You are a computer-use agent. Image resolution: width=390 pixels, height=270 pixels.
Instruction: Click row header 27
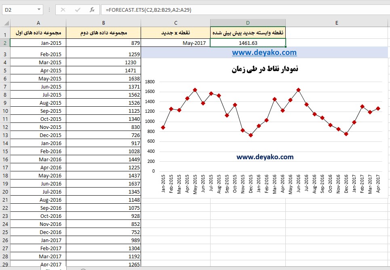point(5,248)
